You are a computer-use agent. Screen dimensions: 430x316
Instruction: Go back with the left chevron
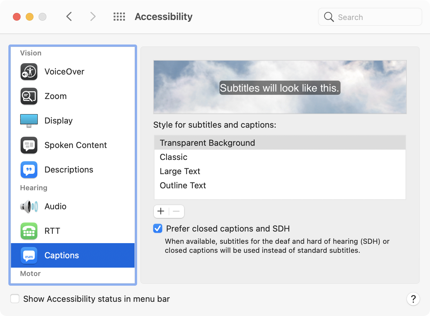(x=69, y=16)
